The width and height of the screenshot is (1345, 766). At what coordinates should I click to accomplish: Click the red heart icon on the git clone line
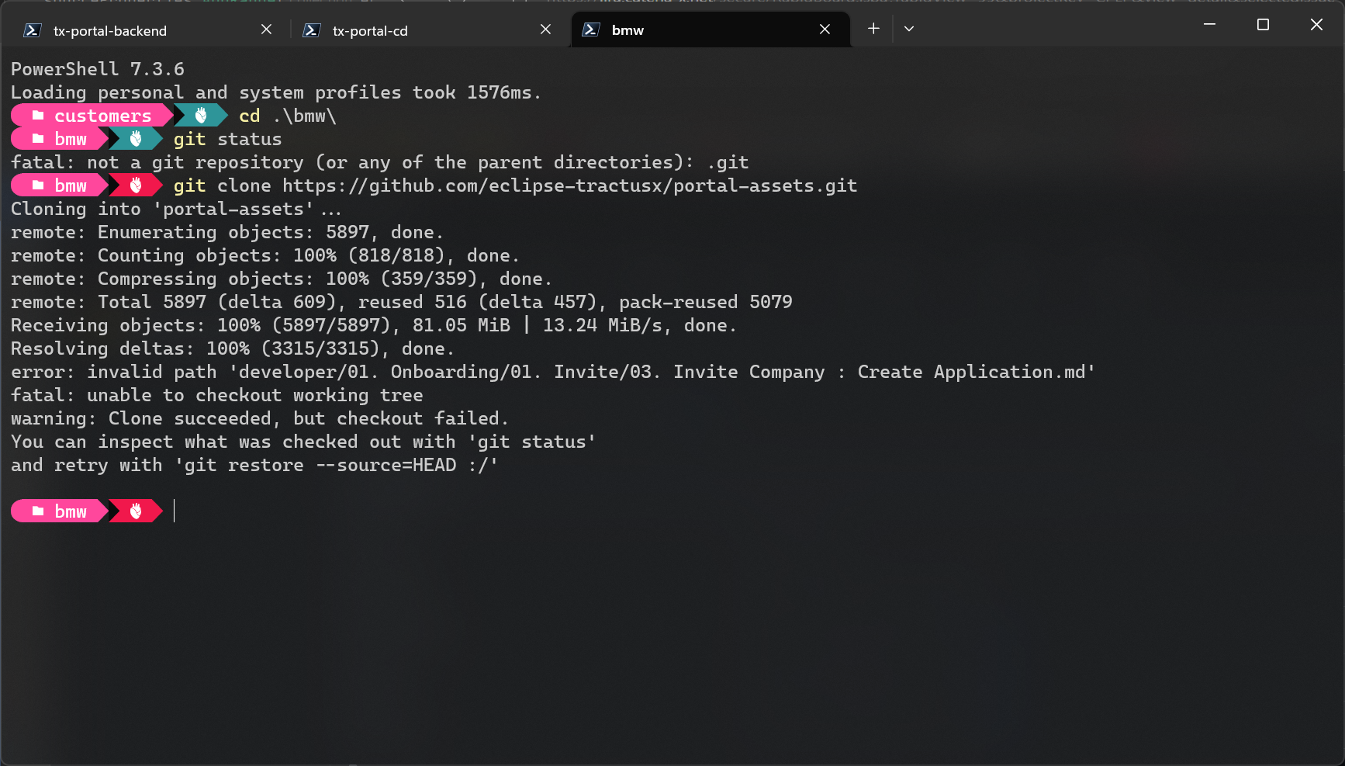pos(135,185)
